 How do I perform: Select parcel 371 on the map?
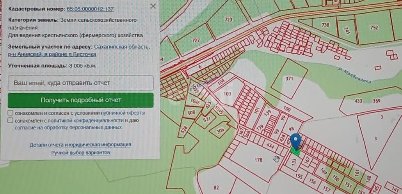(289, 79)
